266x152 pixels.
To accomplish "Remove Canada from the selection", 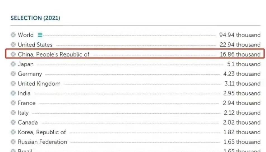I will (13, 122).
